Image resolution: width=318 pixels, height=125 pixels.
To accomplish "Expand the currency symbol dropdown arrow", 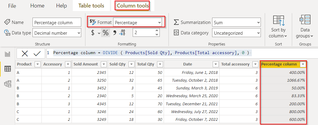I will point(99,33).
